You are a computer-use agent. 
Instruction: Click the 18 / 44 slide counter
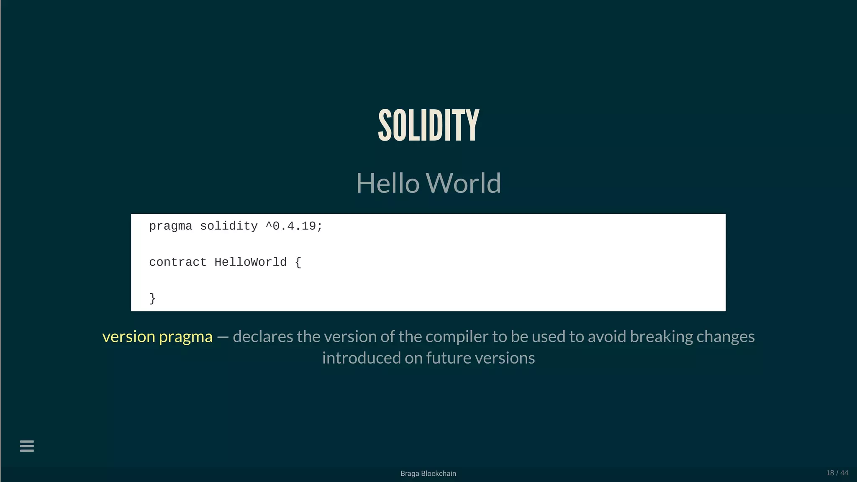(x=837, y=473)
